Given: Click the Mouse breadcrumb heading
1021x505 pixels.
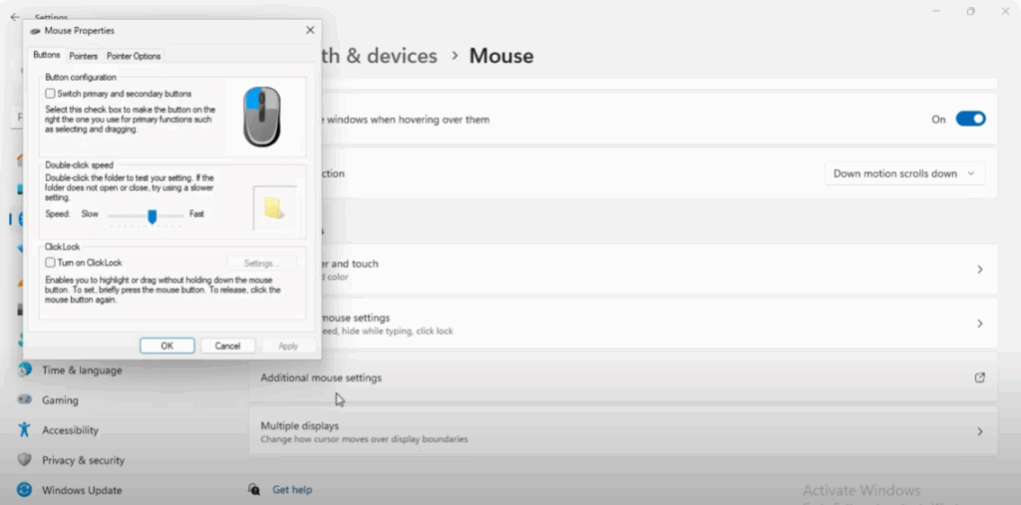Looking at the screenshot, I should pos(502,56).
